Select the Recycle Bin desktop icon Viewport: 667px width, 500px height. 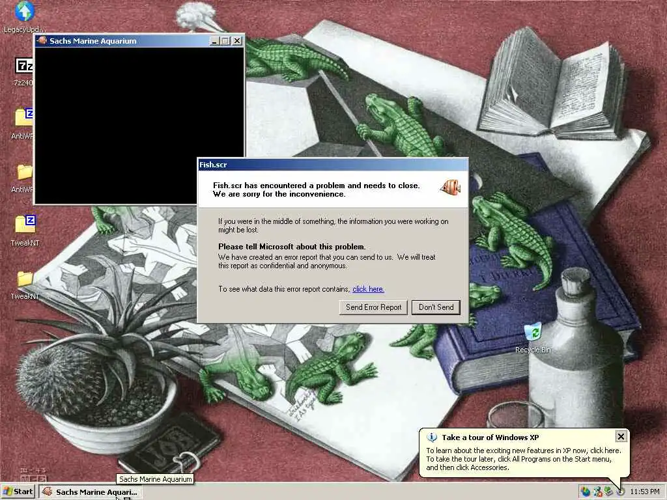[x=533, y=338]
